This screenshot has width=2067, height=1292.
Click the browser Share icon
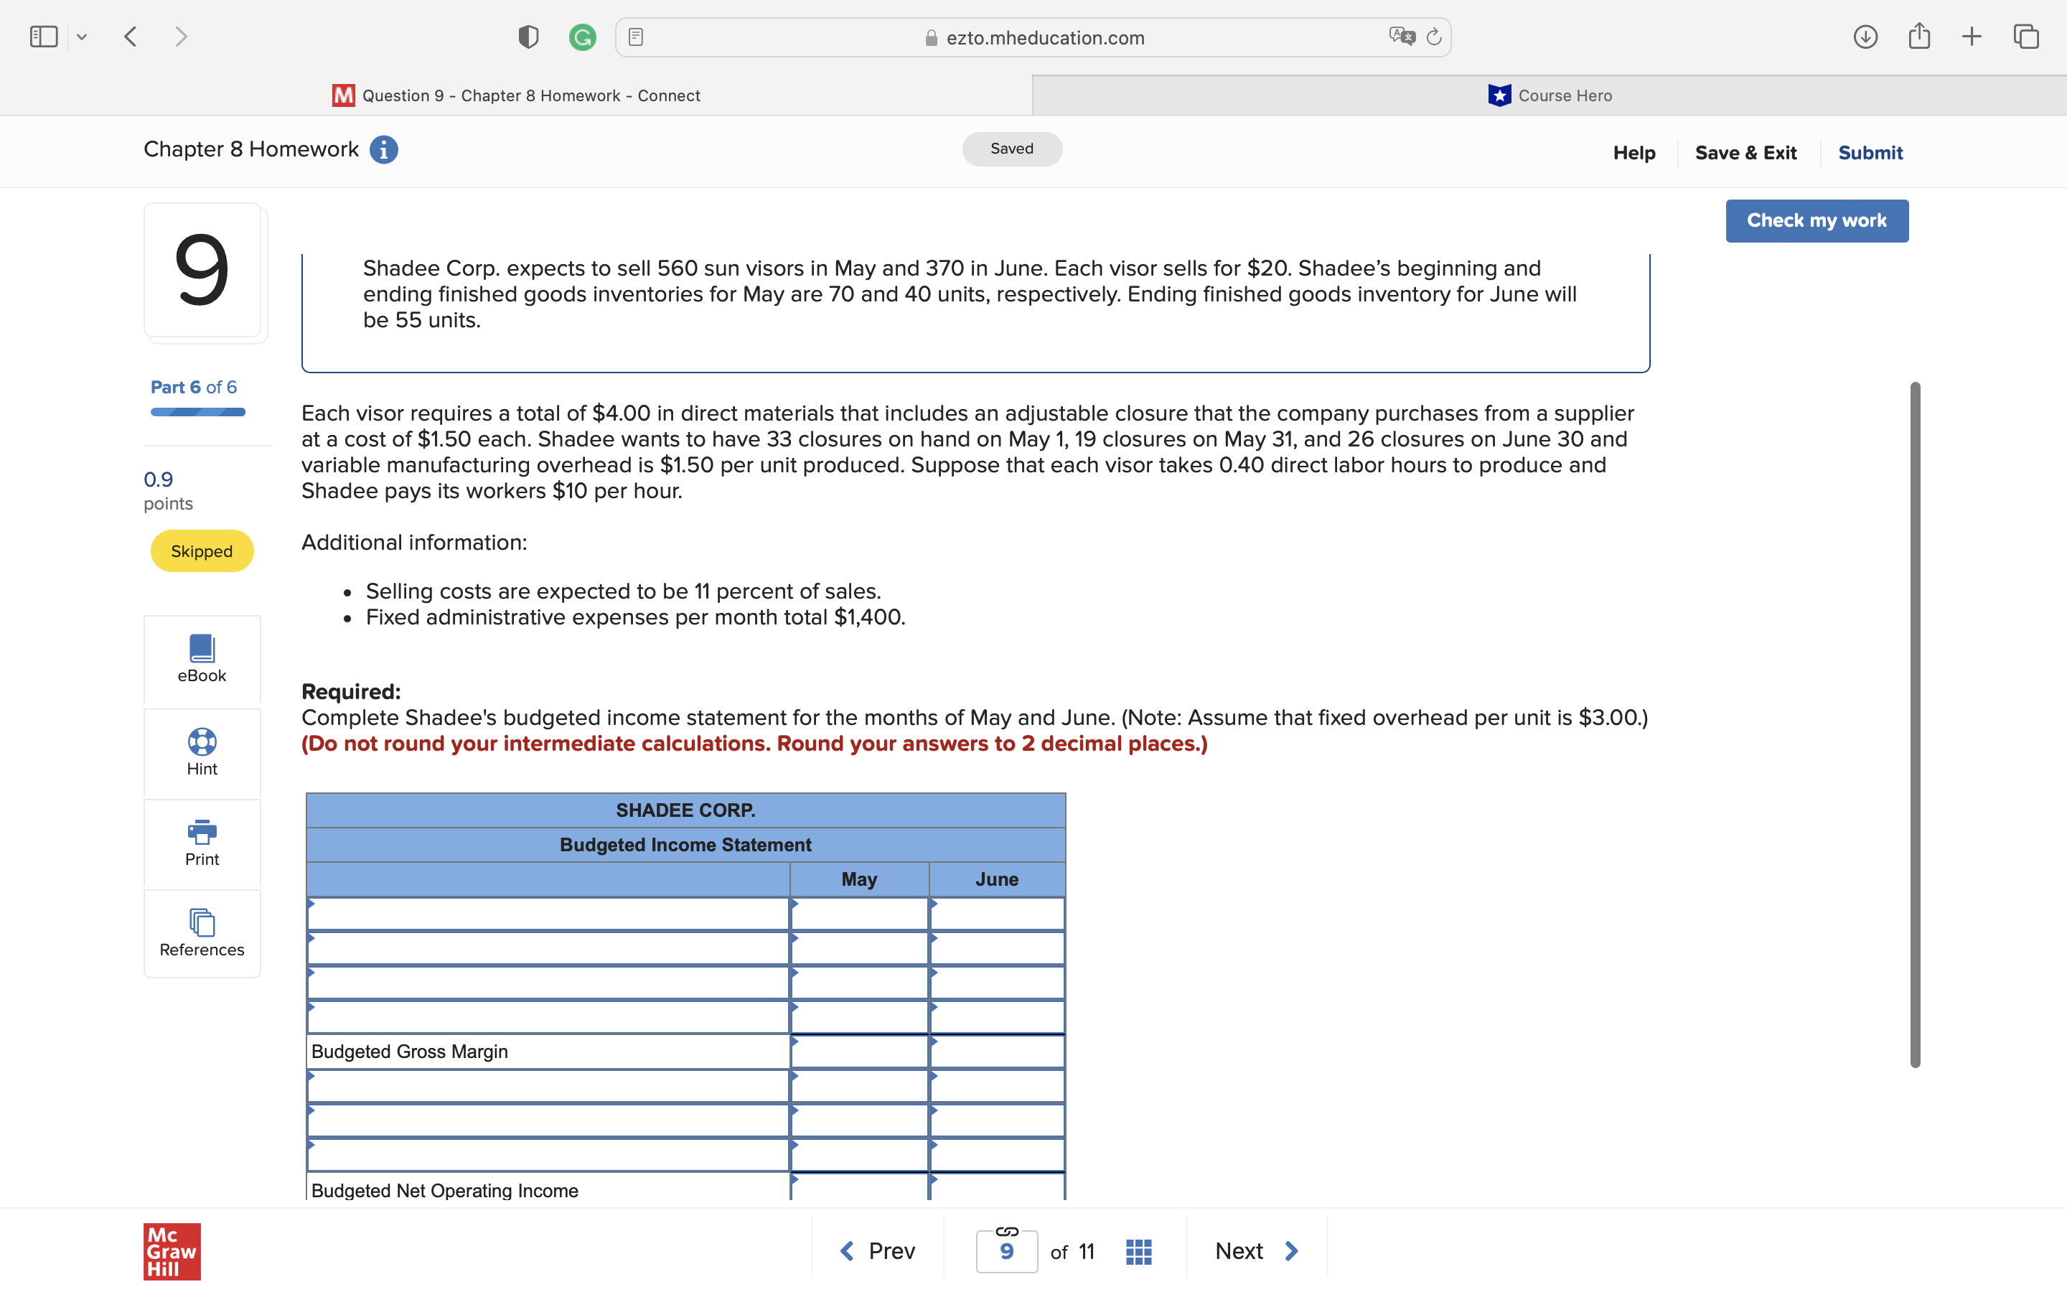click(x=1918, y=37)
